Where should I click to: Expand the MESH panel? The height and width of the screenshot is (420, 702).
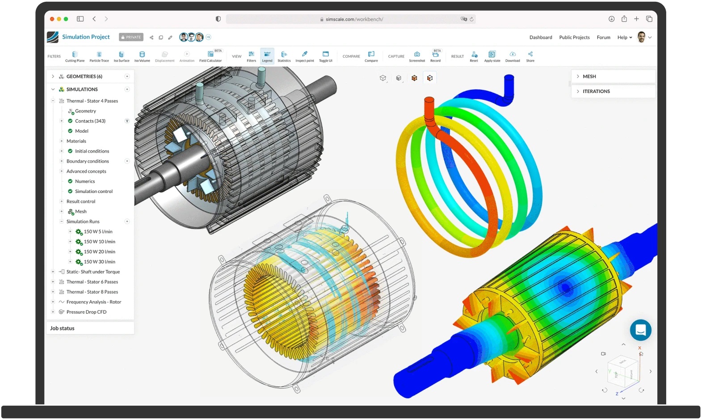tap(589, 76)
